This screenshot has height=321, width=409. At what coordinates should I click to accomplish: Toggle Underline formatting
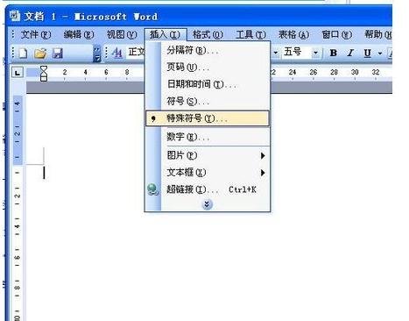click(x=368, y=53)
